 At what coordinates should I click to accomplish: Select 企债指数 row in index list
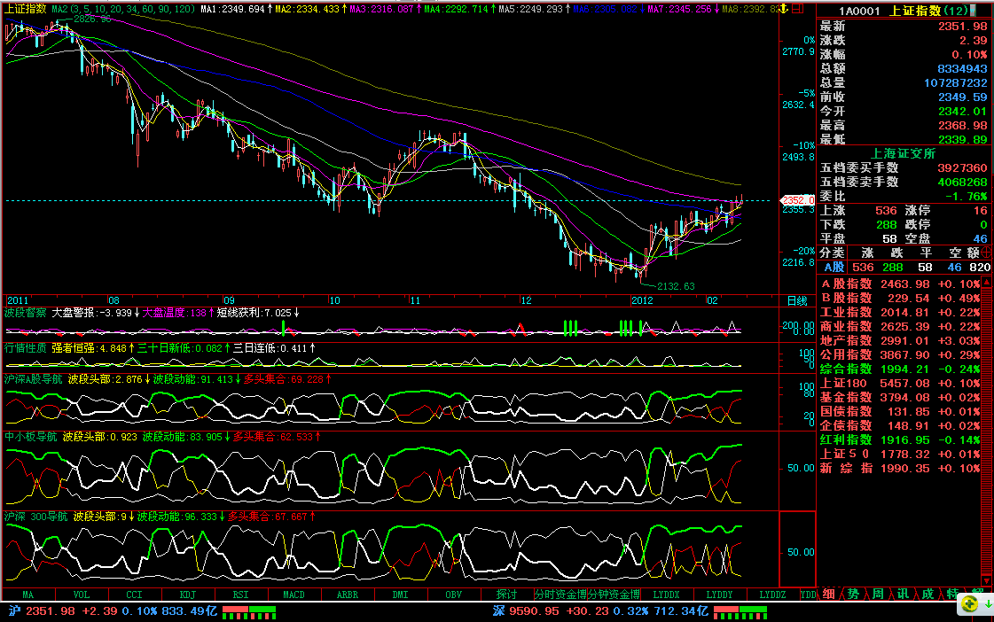(900, 425)
